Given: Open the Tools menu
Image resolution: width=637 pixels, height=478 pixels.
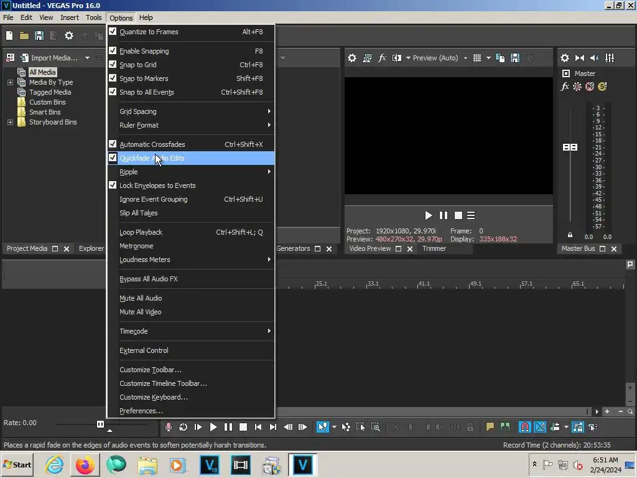Looking at the screenshot, I should 93,17.
